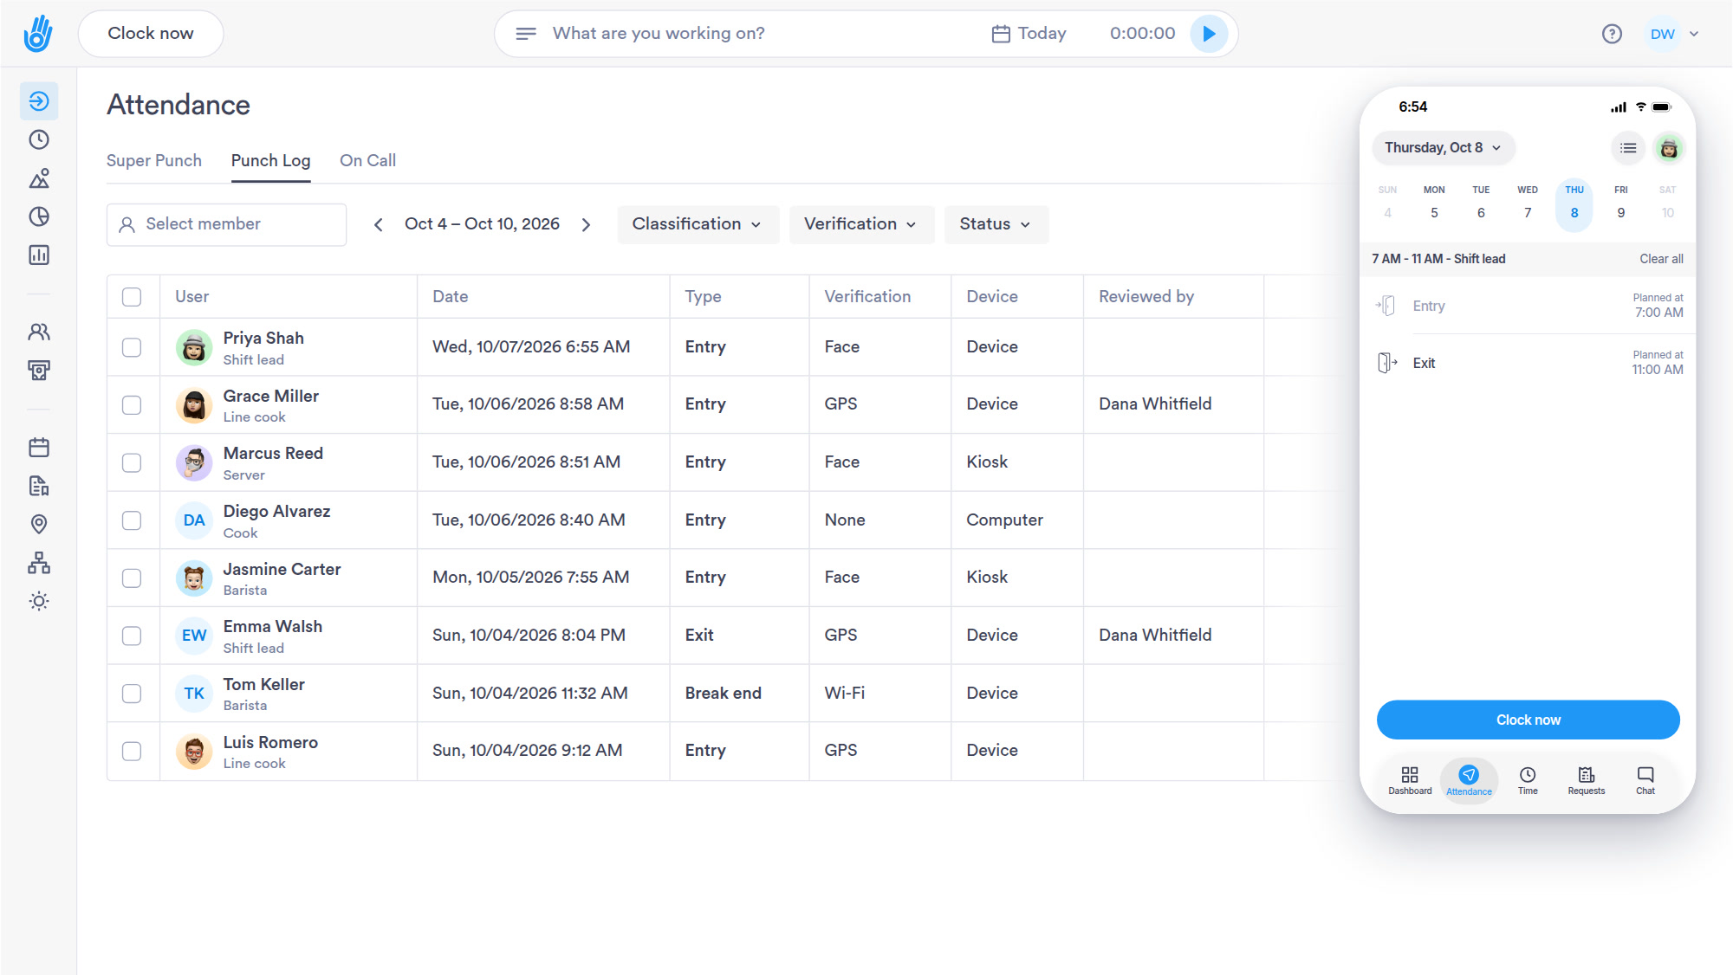Tap the Time icon in phone nav
The image size is (1733, 975).
pos(1528,780)
